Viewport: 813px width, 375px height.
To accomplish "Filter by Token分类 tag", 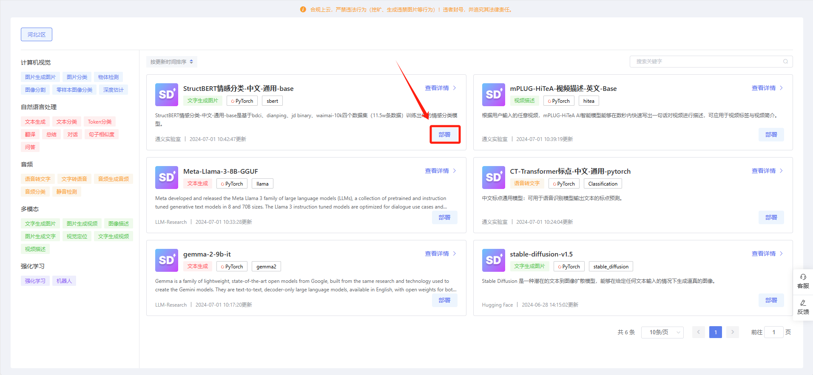I will [99, 122].
